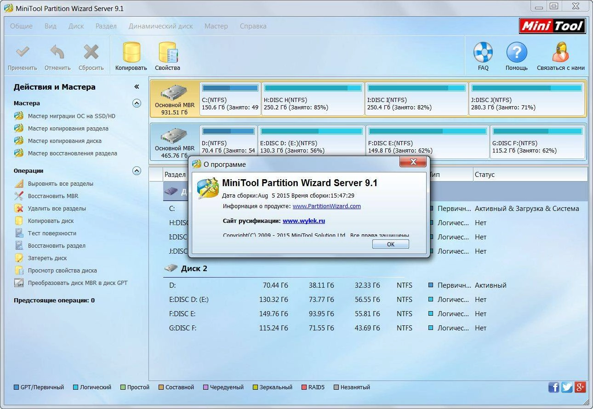
Task: Select the G:DISC F partition usage bar
Action: point(538,131)
